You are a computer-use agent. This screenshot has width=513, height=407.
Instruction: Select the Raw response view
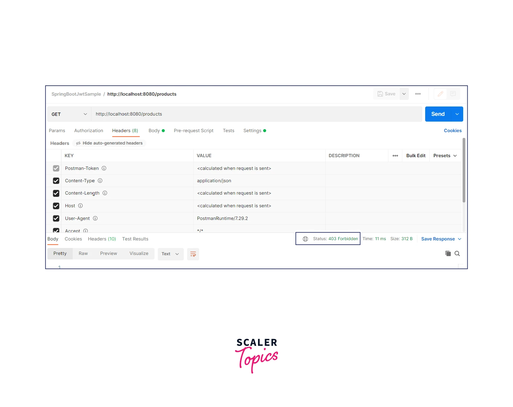coord(83,253)
